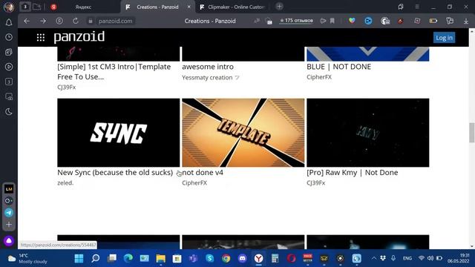
Task: Open a new browser tab
Action: (x=279, y=7)
